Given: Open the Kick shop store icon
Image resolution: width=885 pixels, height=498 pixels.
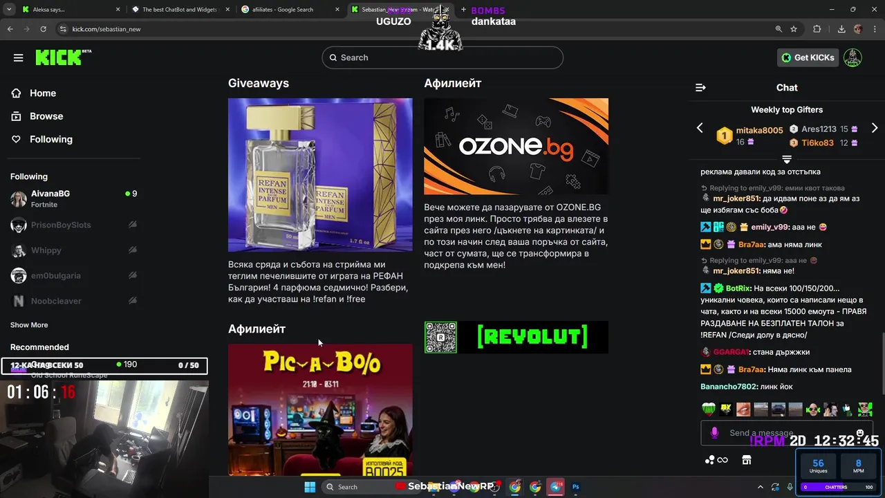Looking at the screenshot, I should (746, 460).
